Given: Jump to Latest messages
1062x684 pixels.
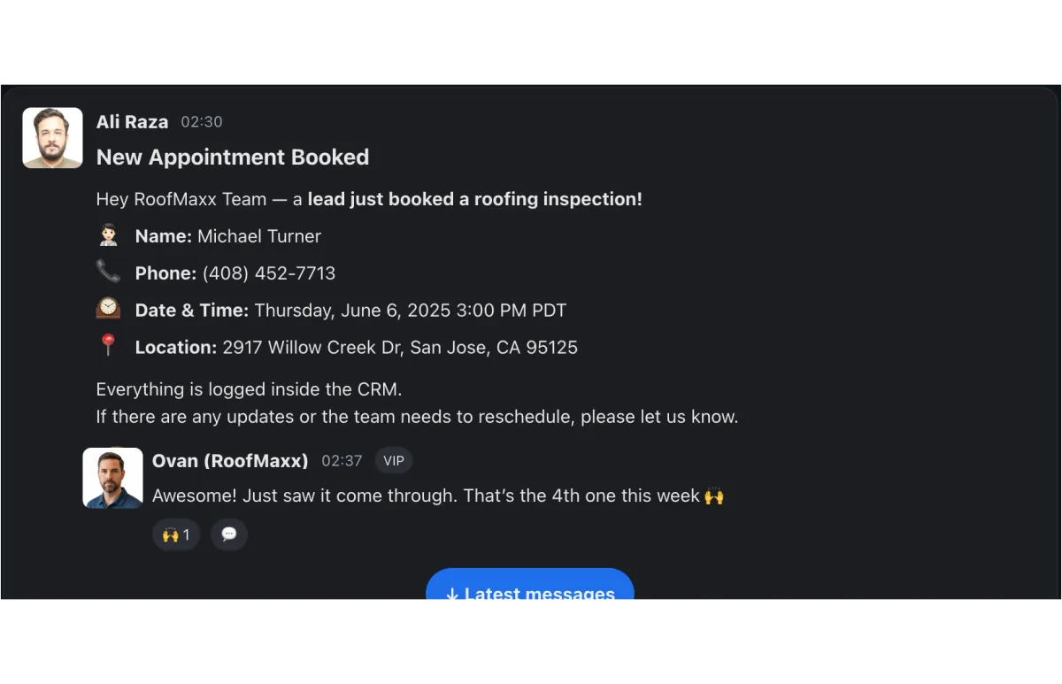Looking at the screenshot, I should click(x=529, y=588).
